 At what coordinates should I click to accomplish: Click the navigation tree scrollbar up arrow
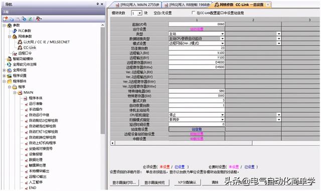[102, 25]
